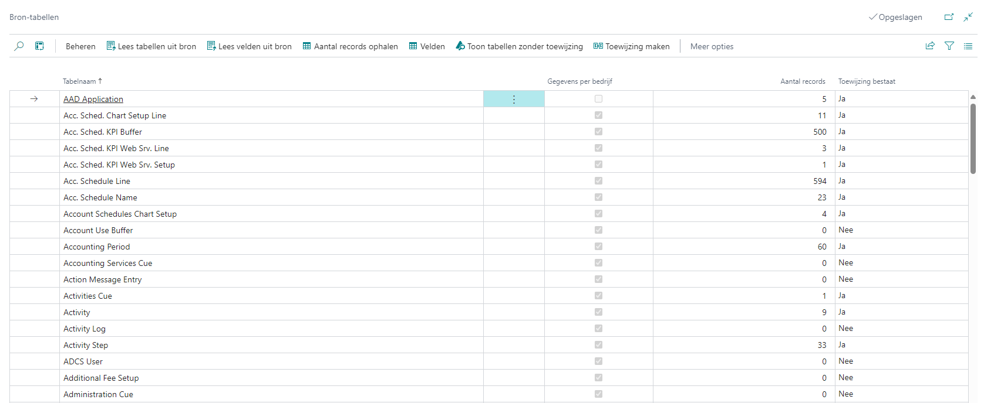Toggle checkbox in Accounting Period row
Image resolution: width=984 pixels, height=403 pixels.
pos(598,247)
